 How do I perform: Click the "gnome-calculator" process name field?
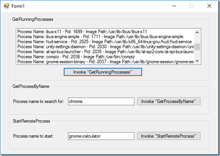pos(101,136)
